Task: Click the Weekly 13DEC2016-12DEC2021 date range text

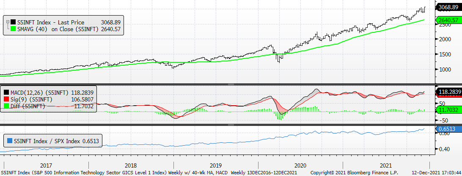Action: (x=264, y=173)
